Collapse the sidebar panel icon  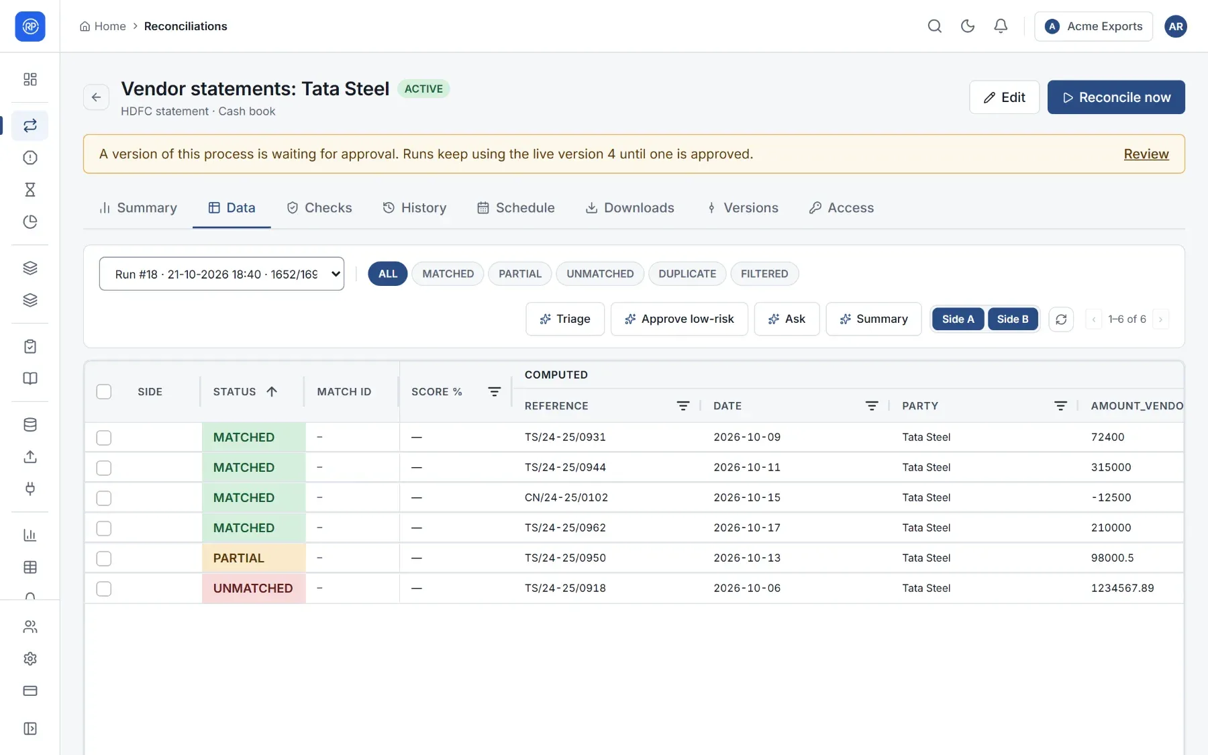(30, 729)
